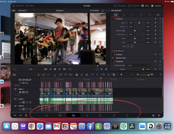Toggle loop playback

tap(70, 69)
